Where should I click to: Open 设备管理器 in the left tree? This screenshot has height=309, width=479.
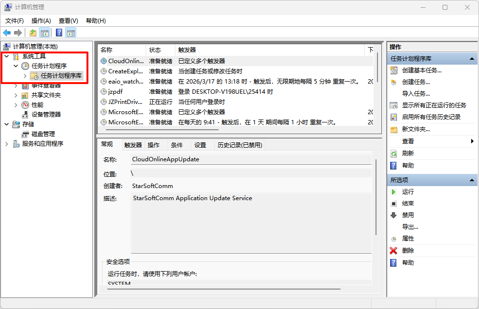click(46, 115)
